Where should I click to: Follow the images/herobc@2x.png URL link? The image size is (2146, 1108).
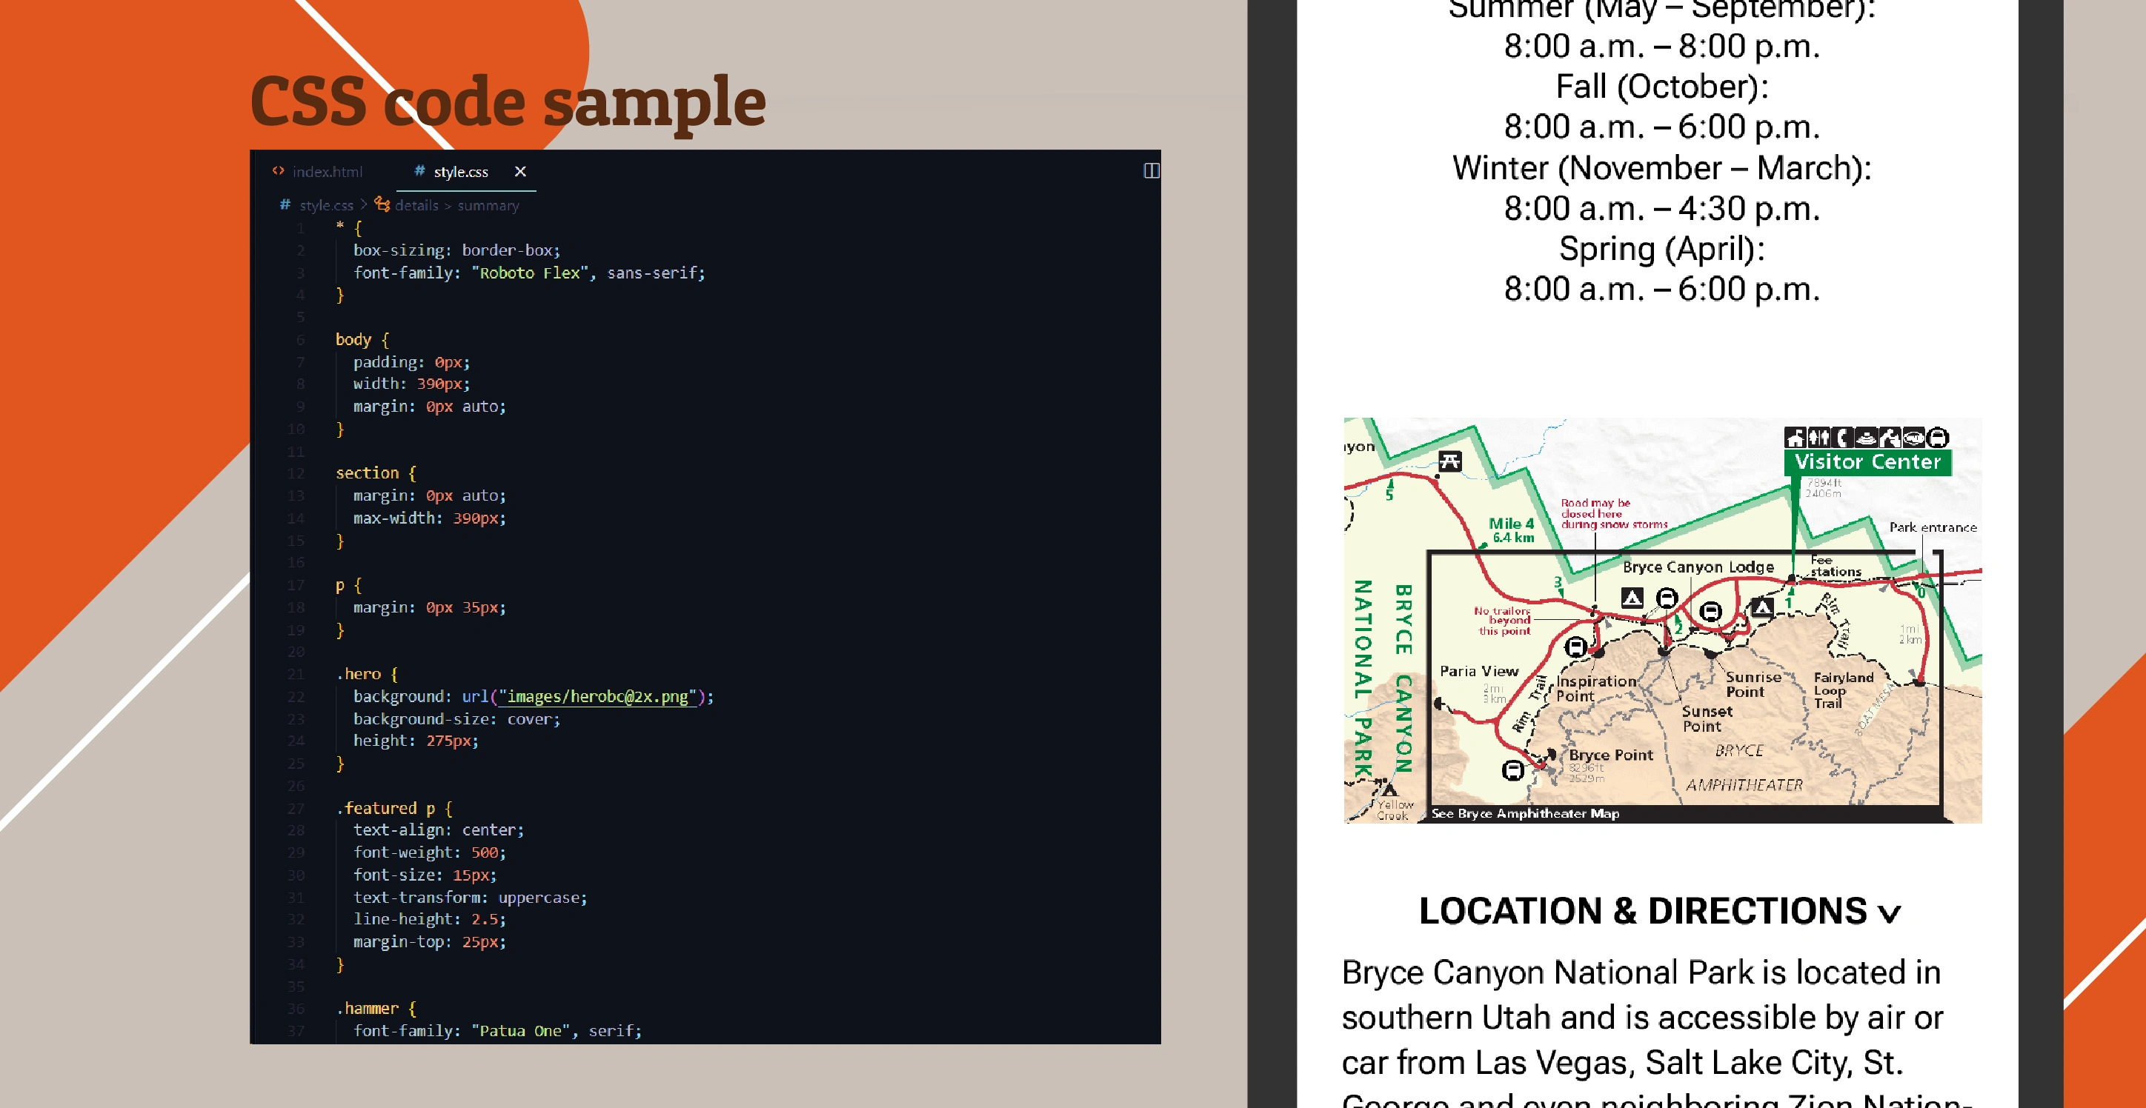click(x=597, y=696)
